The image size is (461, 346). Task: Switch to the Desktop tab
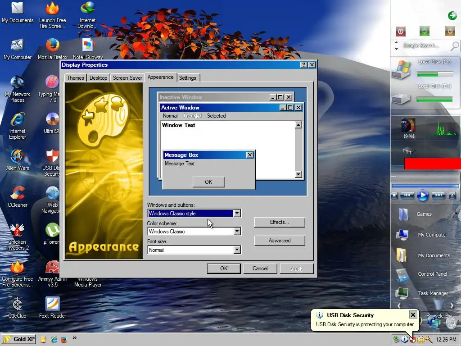pyautogui.click(x=98, y=77)
